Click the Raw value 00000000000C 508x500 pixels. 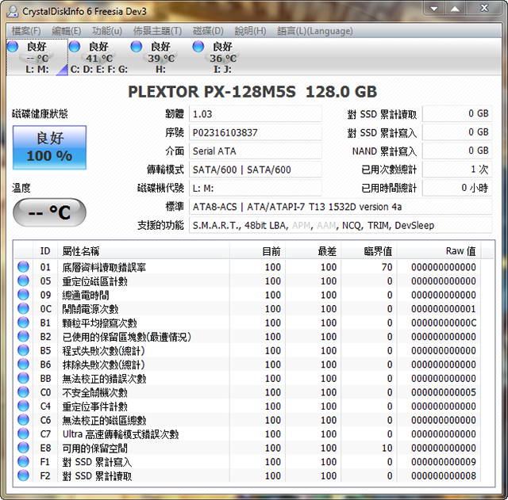pyautogui.click(x=444, y=323)
